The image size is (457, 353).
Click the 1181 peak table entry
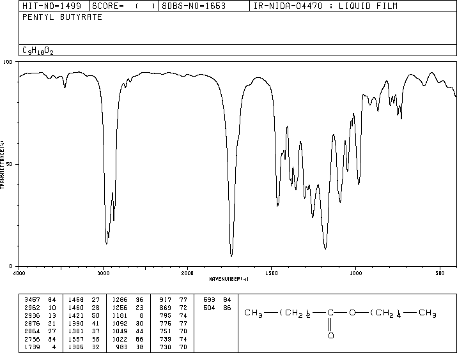pyautogui.click(x=120, y=316)
